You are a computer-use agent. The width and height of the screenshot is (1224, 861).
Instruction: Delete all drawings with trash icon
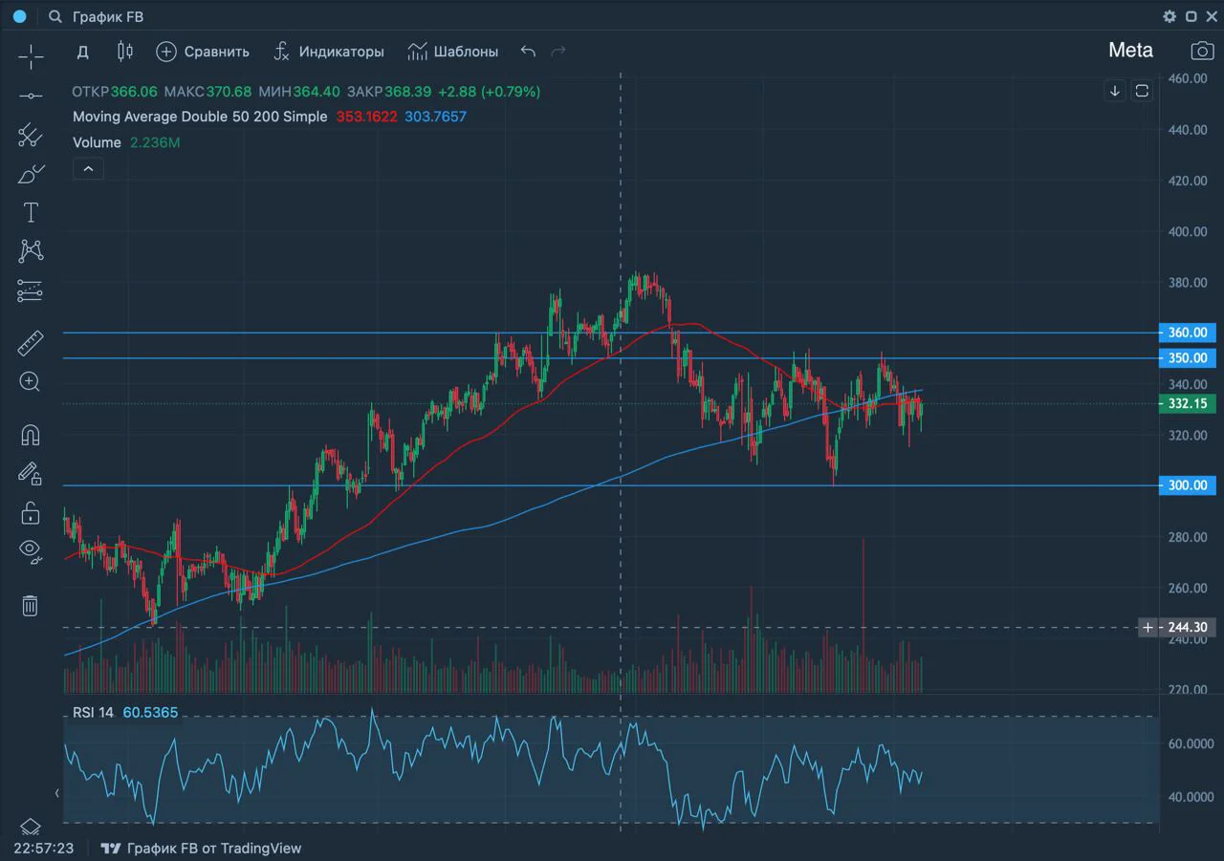31,605
